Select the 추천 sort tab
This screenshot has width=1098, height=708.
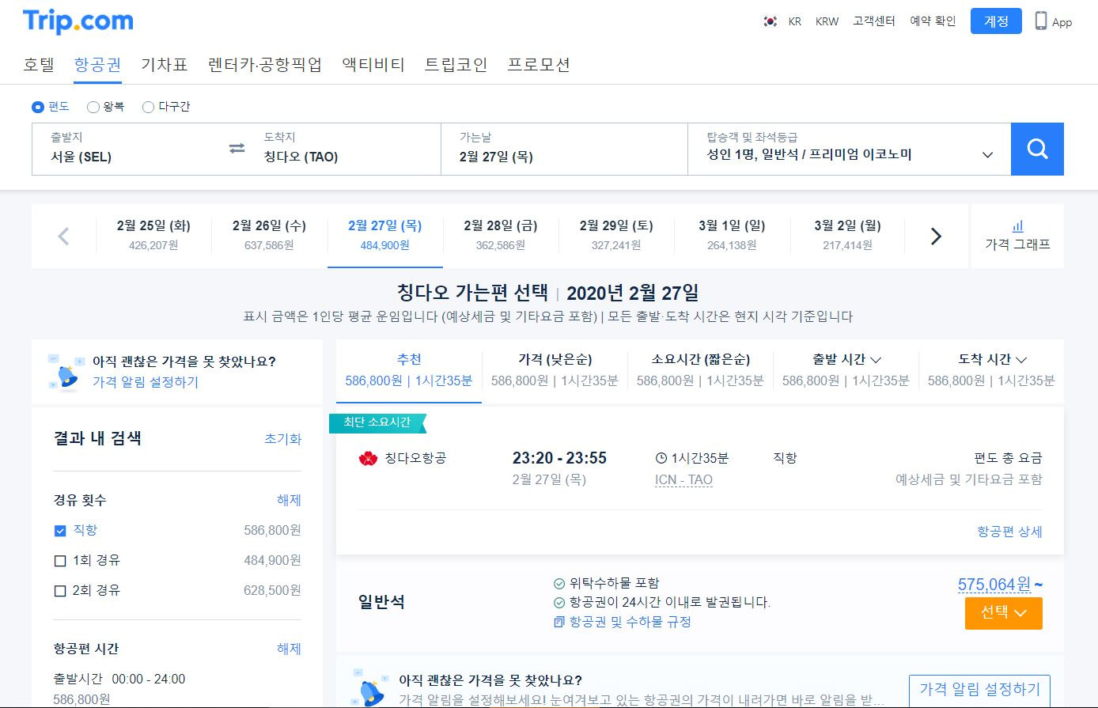(x=409, y=369)
